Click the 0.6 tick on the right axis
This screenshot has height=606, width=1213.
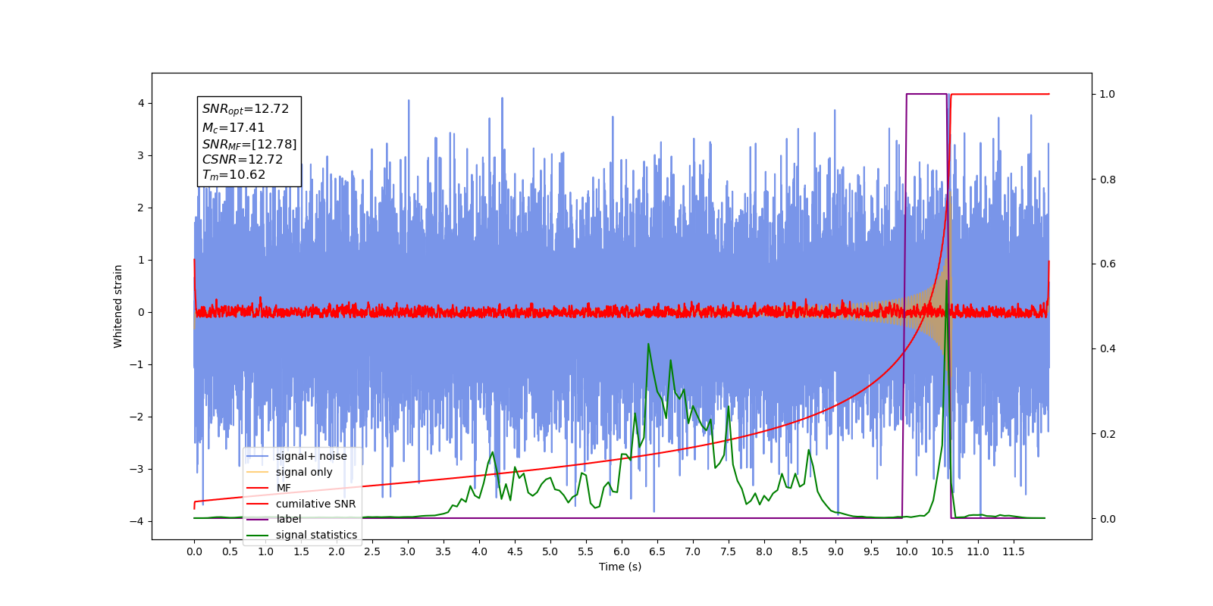(1108, 264)
